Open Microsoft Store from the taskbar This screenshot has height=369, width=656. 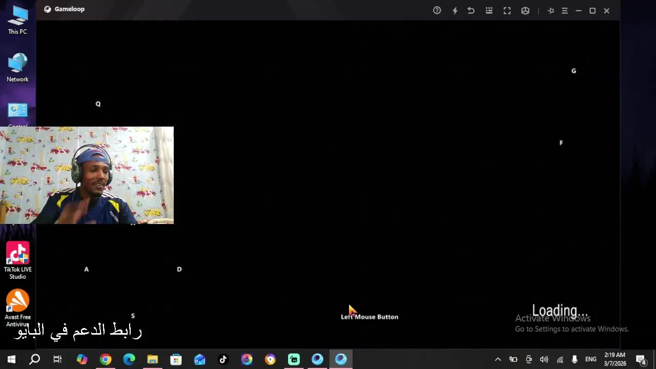click(x=176, y=359)
